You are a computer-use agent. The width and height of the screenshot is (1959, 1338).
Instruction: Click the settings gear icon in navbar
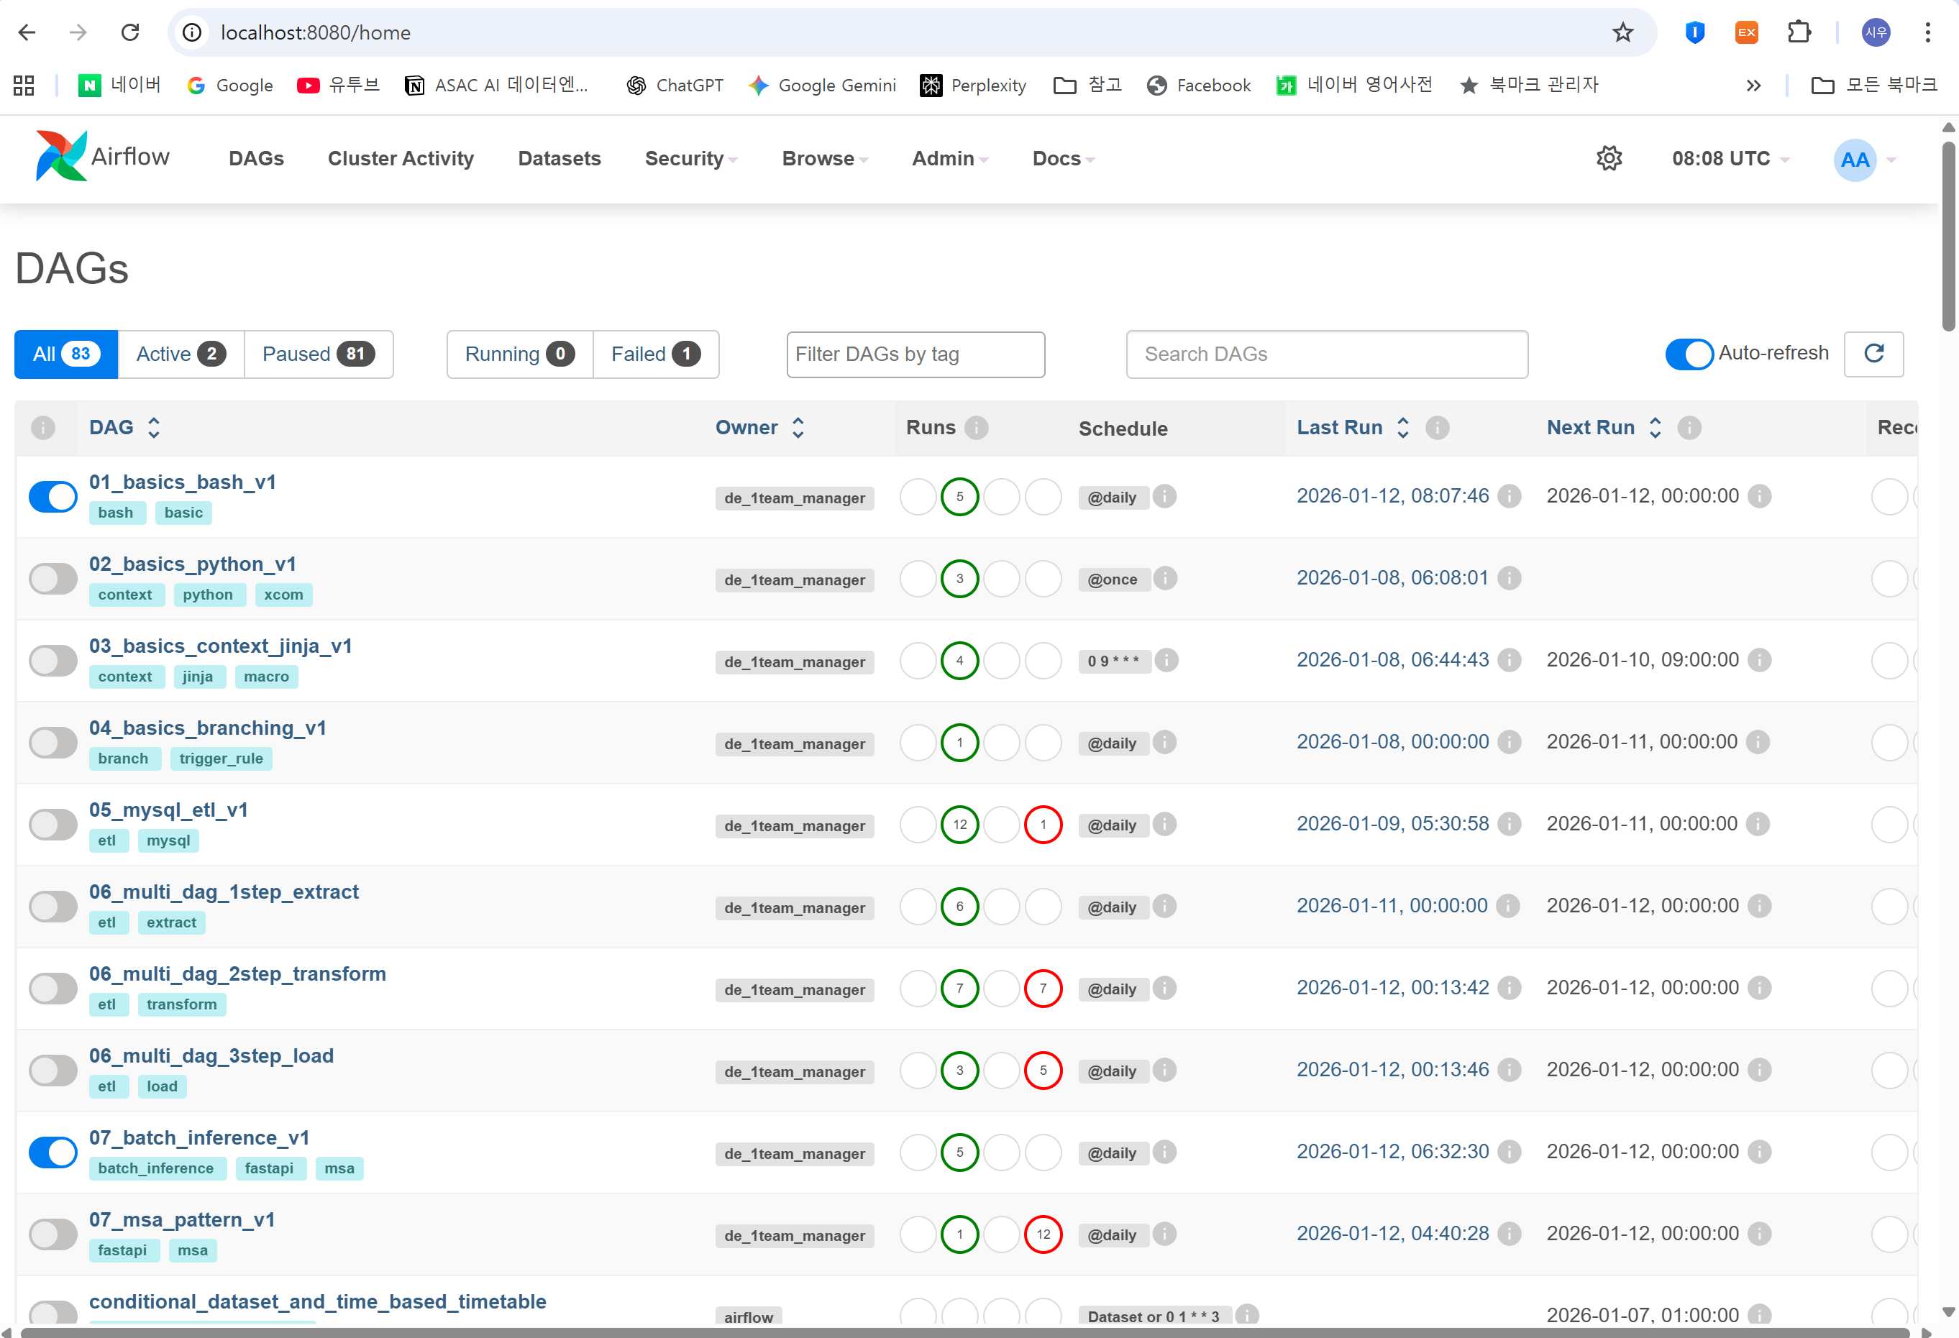(x=1608, y=158)
